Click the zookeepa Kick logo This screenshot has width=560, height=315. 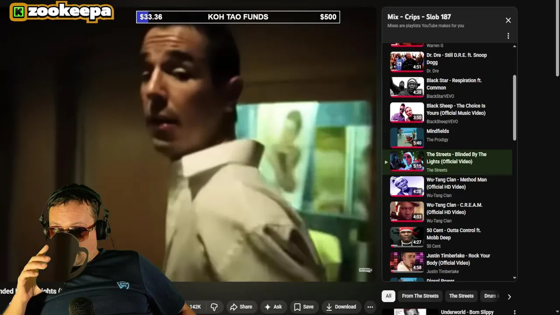coord(62,12)
